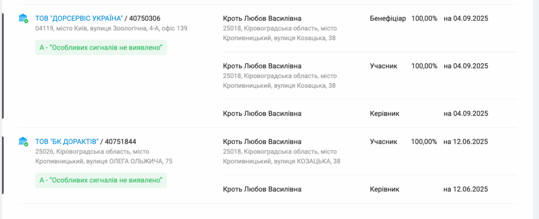Viewport: 539px width, 219px height.
Task: Click the dark bar left of ДОРСЕРВІС УКРАЇНА
Action: pyautogui.click(x=3, y=66)
